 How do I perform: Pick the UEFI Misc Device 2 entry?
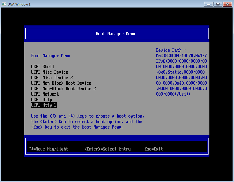click(x=52, y=78)
